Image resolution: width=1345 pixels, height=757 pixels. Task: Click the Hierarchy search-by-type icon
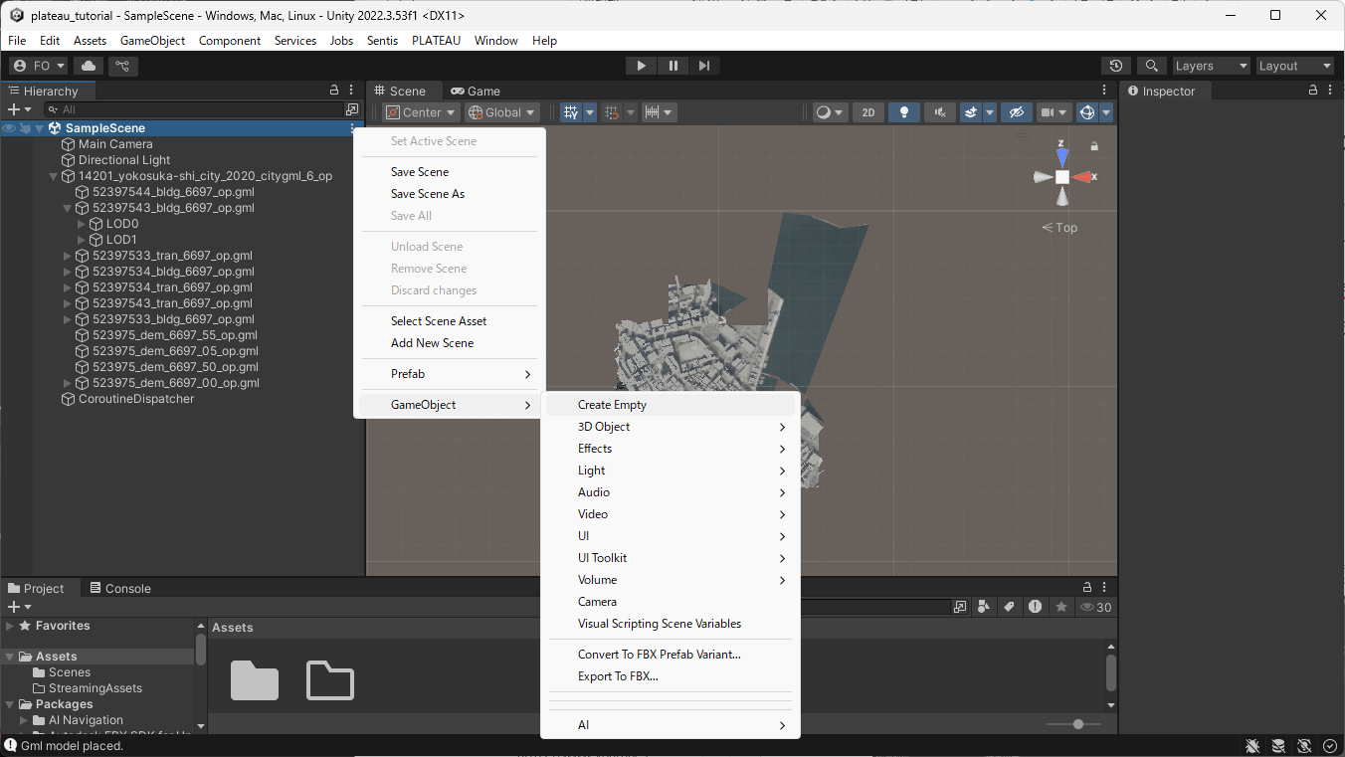352,109
